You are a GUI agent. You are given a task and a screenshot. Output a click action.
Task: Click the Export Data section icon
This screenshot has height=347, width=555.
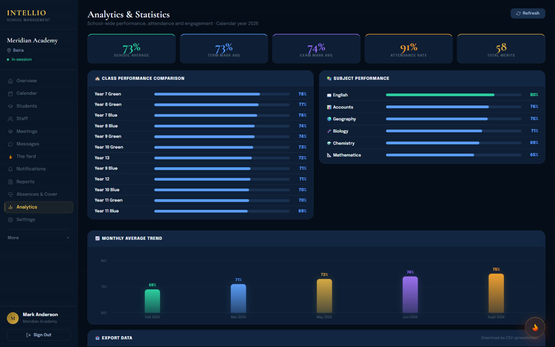(x=98, y=338)
